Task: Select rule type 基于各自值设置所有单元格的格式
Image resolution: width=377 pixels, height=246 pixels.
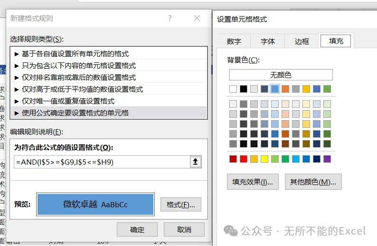Action: coord(109,53)
